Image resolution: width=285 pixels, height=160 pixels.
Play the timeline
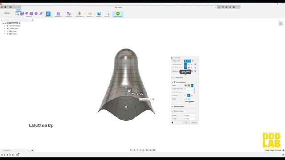[7, 155]
